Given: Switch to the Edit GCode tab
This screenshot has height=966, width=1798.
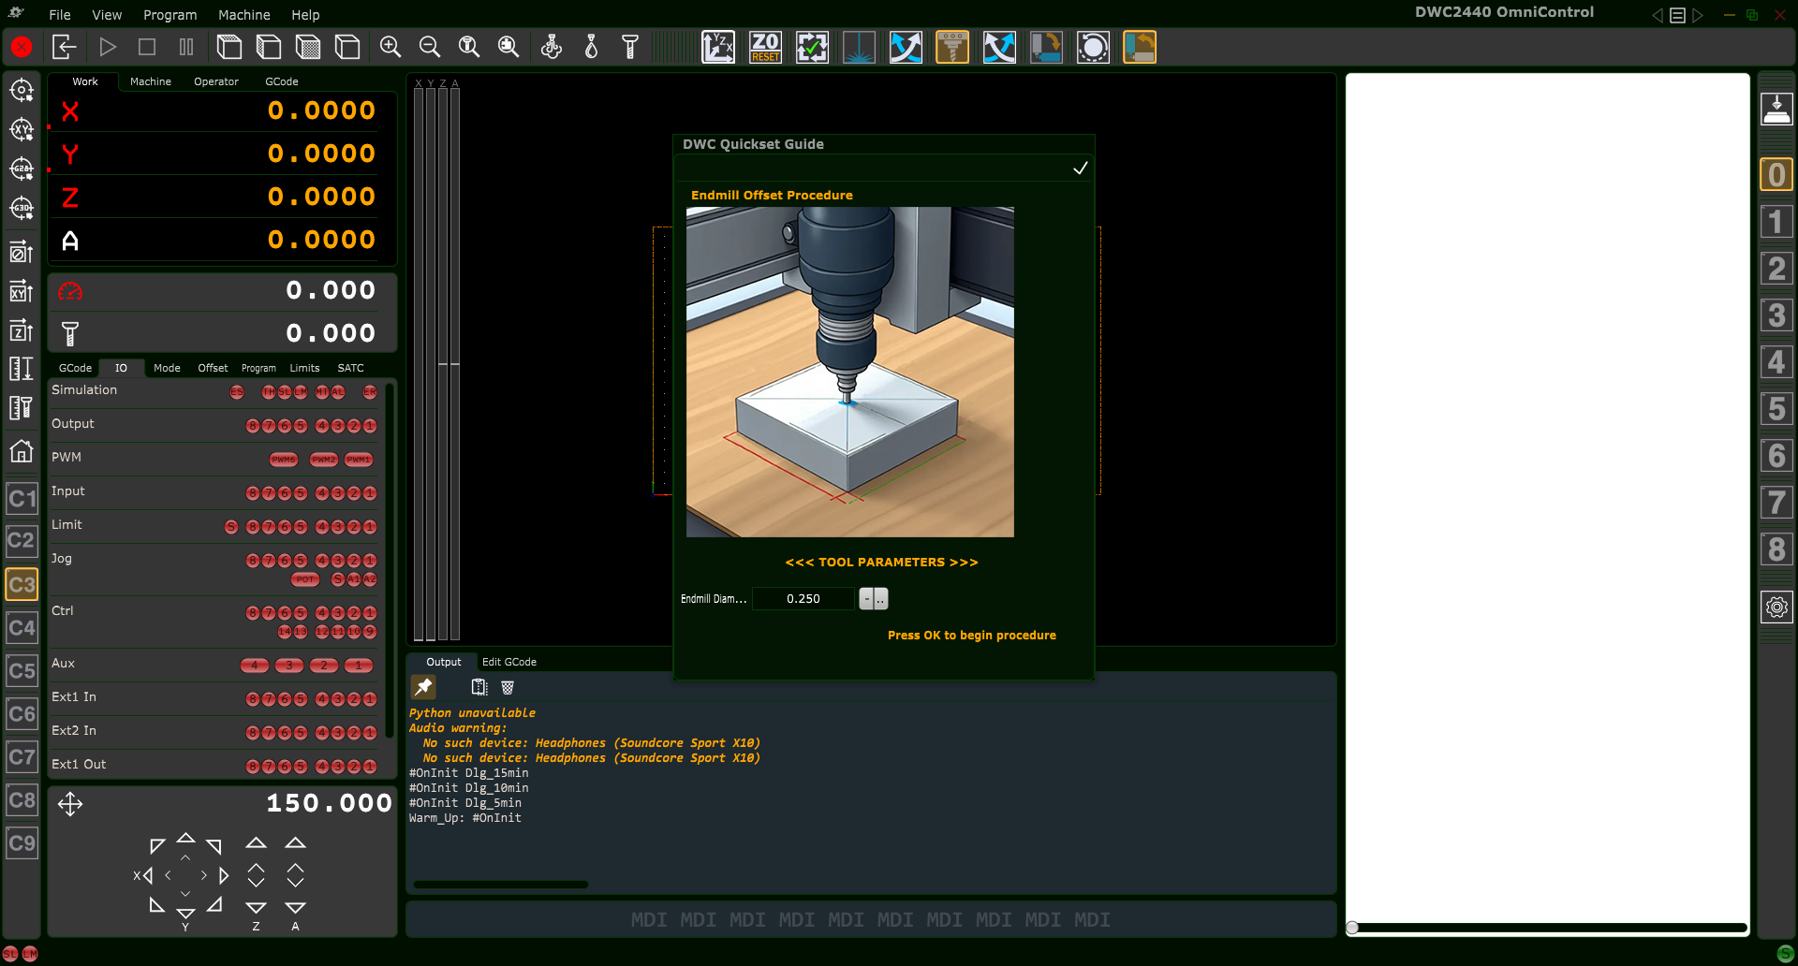Looking at the screenshot, I should (508, 662).
